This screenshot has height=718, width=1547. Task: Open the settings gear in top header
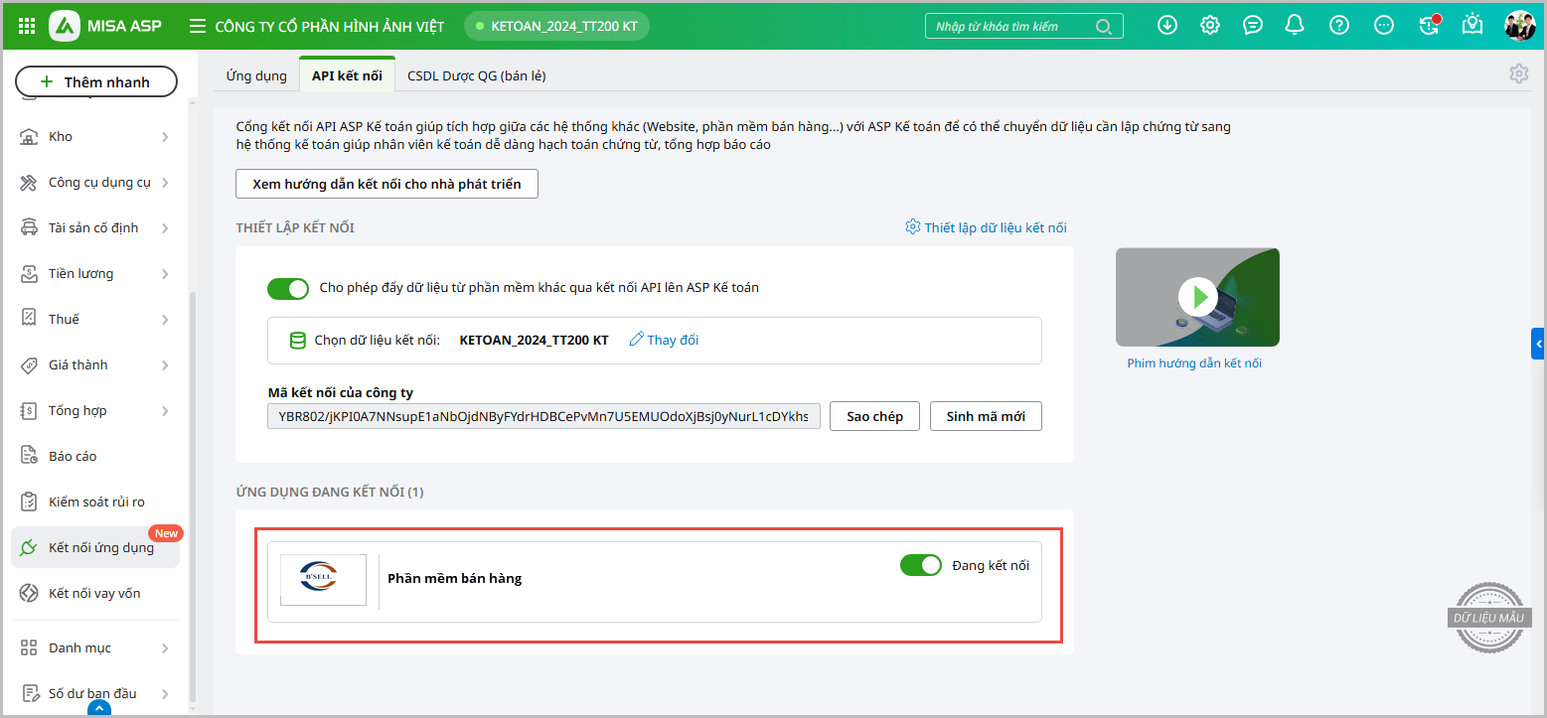coord(1210,26)
